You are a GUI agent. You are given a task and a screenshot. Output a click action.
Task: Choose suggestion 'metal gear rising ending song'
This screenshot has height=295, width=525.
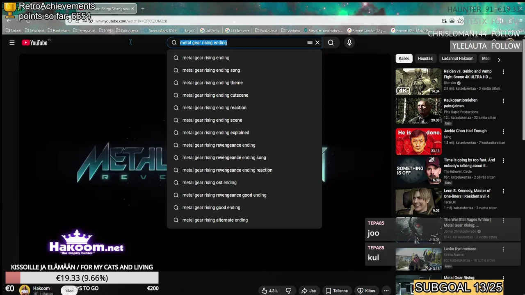click(244, 70)
